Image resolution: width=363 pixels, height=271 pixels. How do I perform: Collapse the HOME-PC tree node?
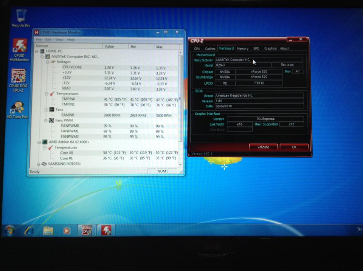pos(37,51)
